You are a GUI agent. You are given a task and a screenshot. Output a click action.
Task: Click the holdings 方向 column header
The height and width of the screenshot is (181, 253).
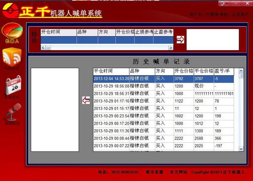click(x=107, y=32)
